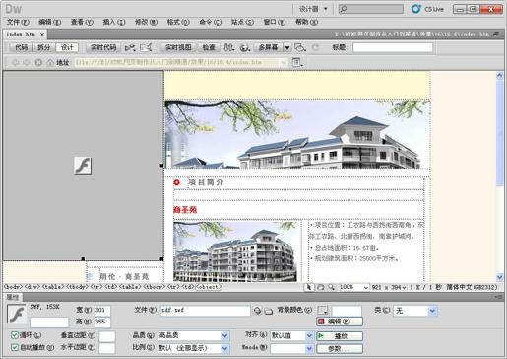Viewport: 507px width, 359px height.
Task: Open the 格式 (Format) menu
Action: (178, 22)
